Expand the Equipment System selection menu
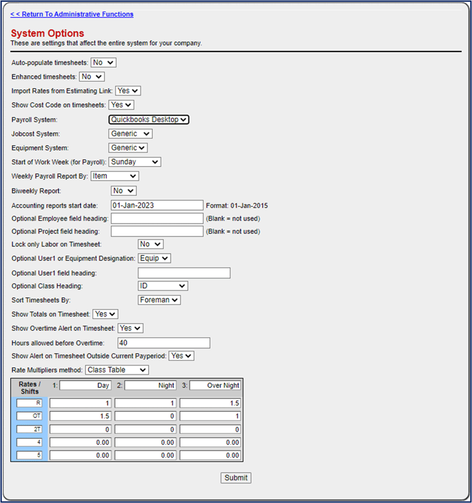 [x=128, y=148]
